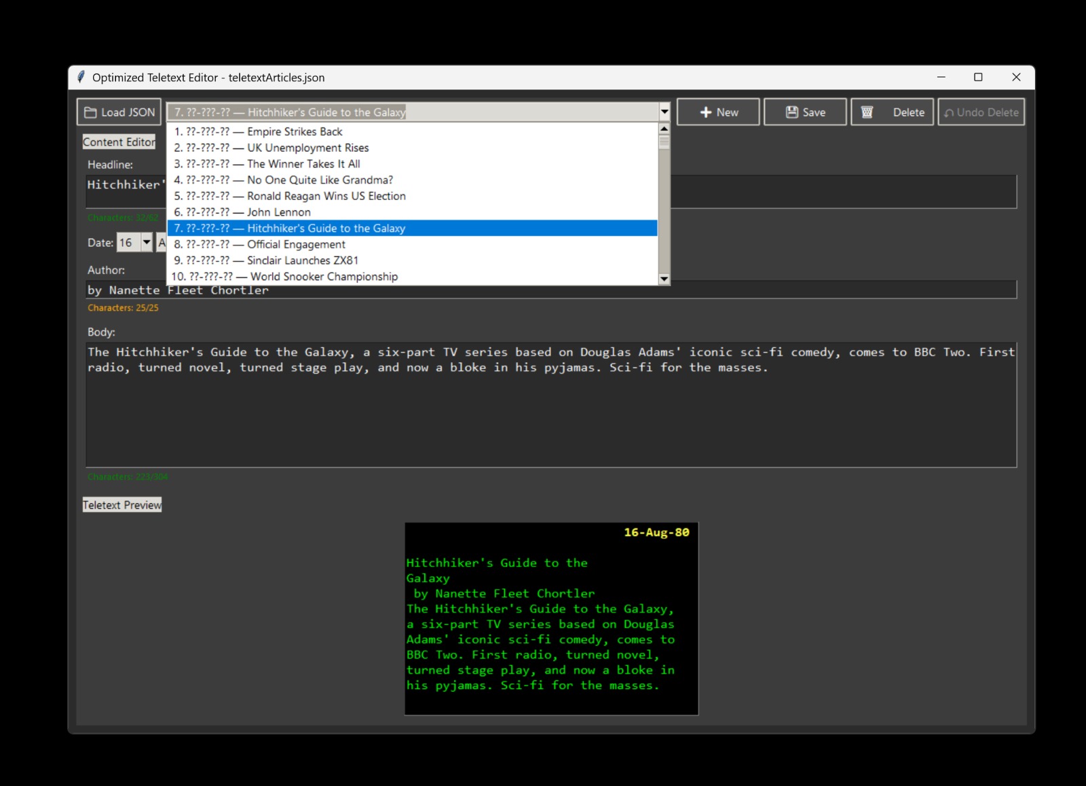The image size is (1086, 786).
Task: Click into the Headline text field
Action: (551, 191)
